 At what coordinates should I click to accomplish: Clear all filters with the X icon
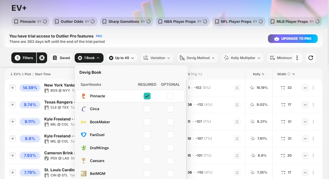point(42,58)
